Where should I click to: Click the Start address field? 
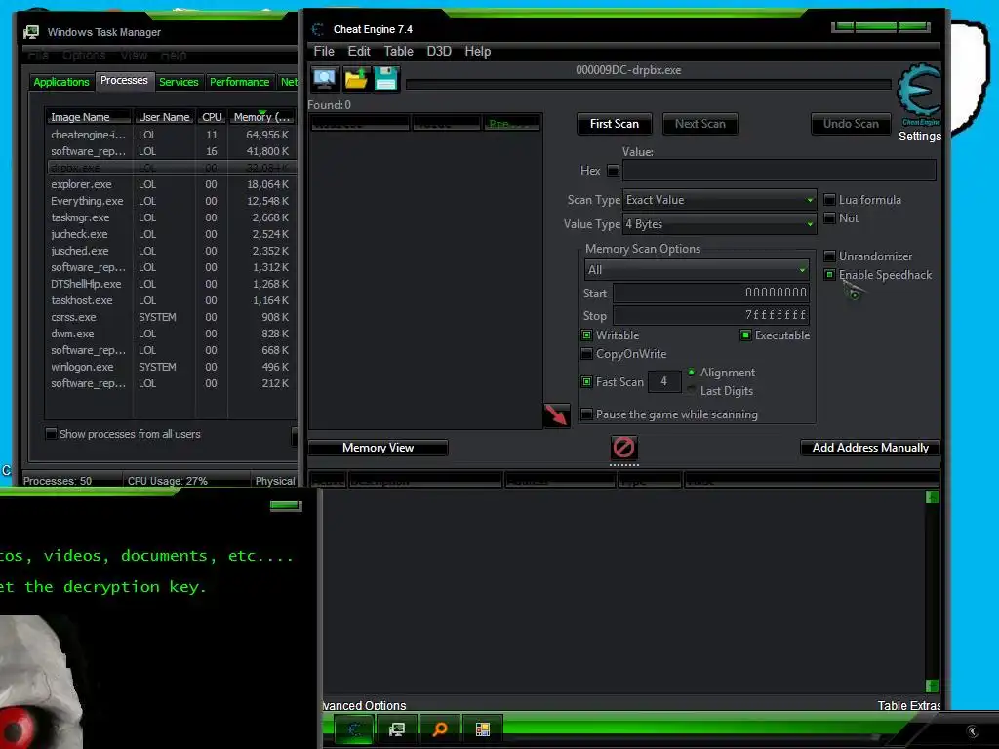click(711, 293)
